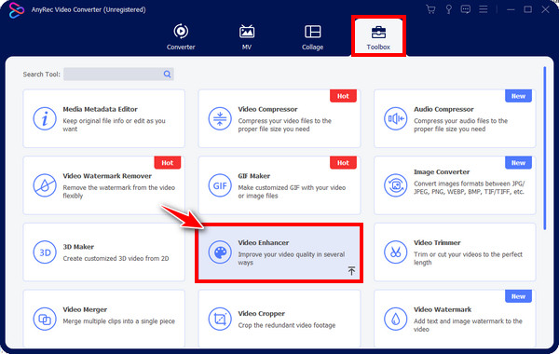Click 'Convert images formats' description text
559x354 pixels.
(470, 187)
